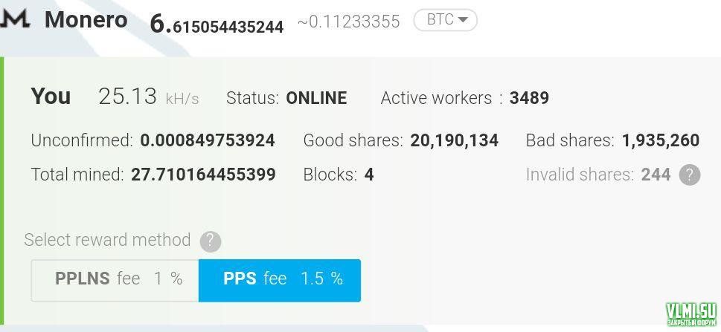Click the Unconfirmed amount 0.000849753924
Screen dimensions: 721x332
coord(208,140)
